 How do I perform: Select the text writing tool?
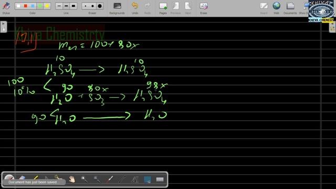[135, 179]
